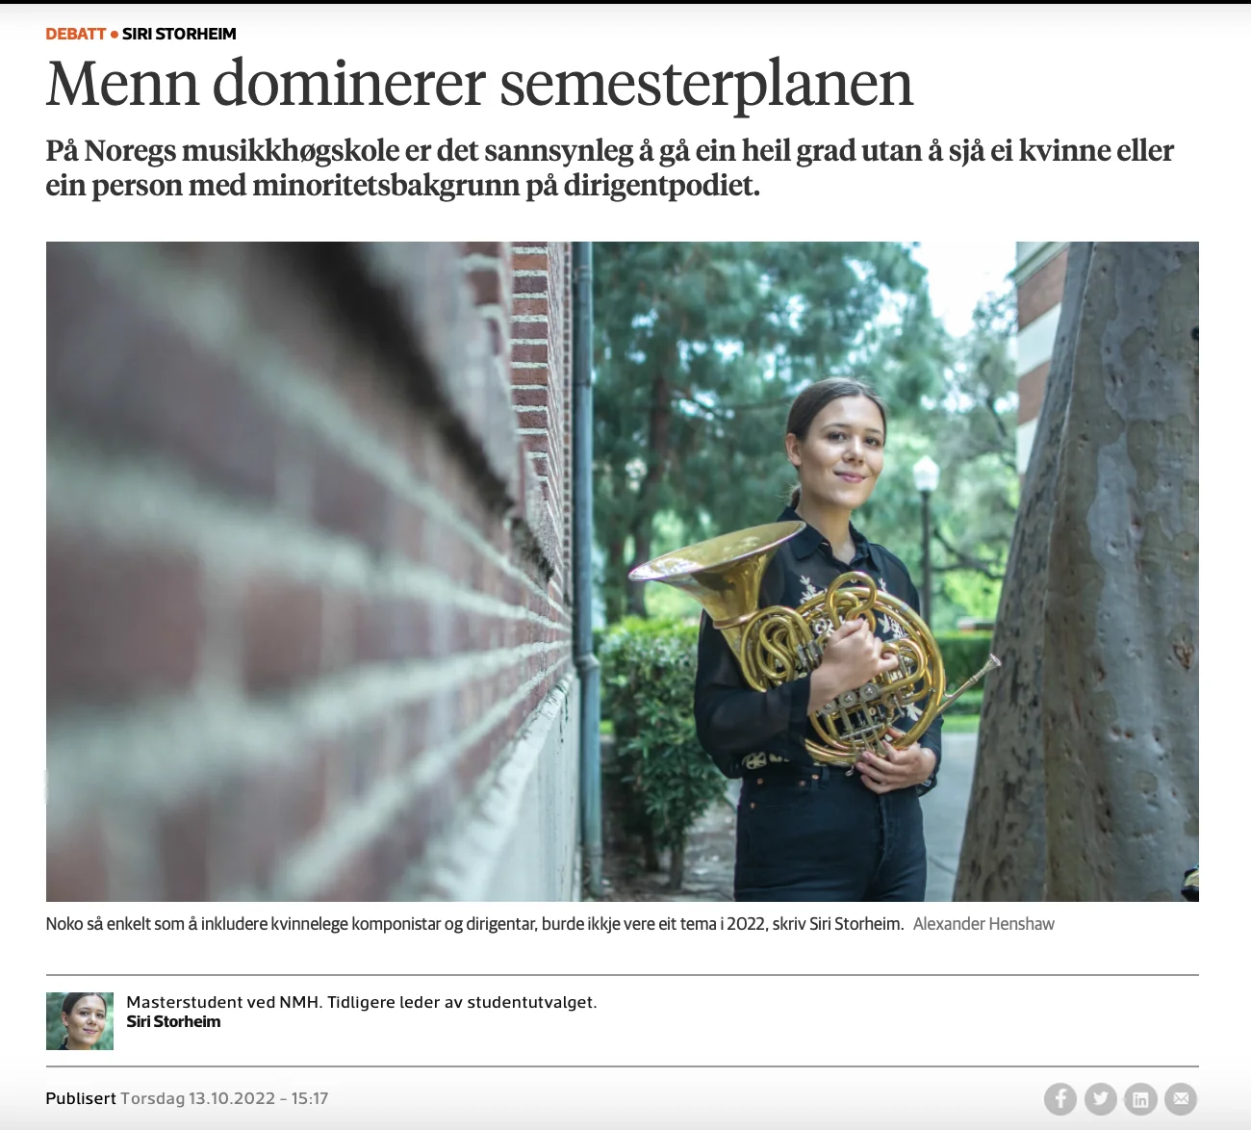Click the Masterstudent ved NMH author bio

pos(362,1002)
